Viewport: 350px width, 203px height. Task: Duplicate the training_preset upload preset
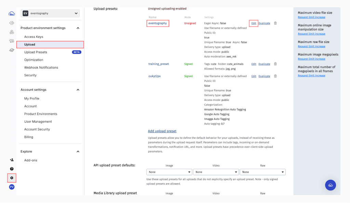(264, 64)
